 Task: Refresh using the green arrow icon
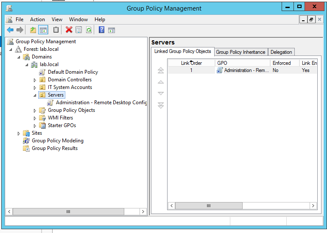click(89, 30)
